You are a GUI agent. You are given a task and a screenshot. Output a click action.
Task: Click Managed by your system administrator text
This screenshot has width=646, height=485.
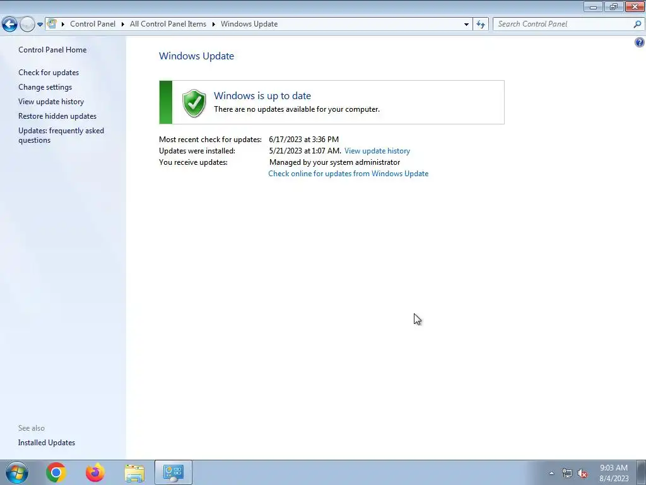334,162
